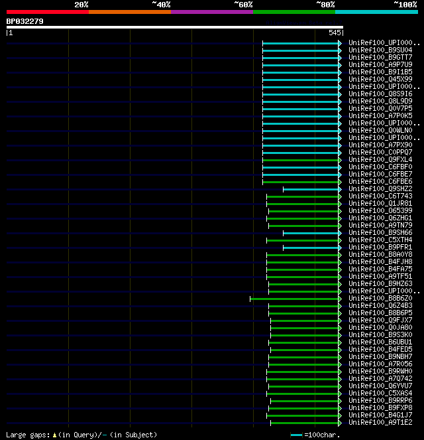Click the query end position 545
Screen dimensions: 424x440
(x=335, y=33)
